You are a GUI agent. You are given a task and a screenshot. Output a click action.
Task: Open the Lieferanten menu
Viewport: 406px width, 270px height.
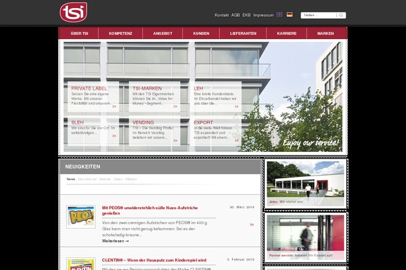pos(243,33)
